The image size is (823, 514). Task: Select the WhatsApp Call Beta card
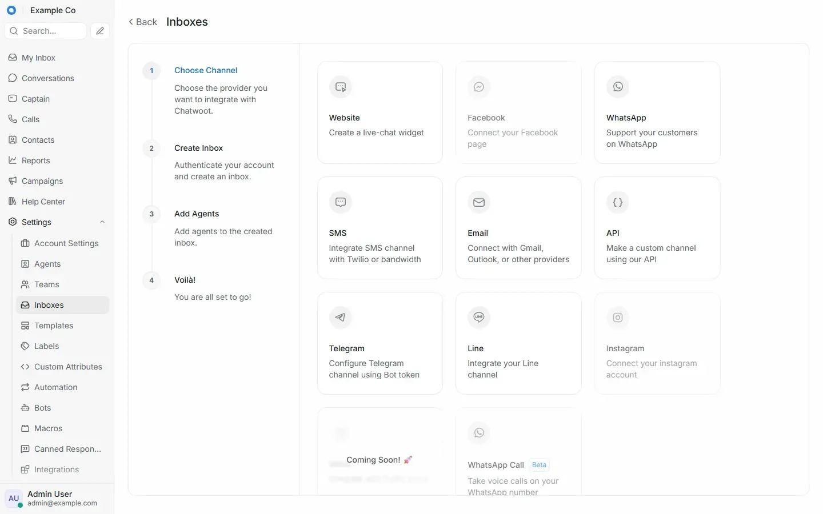518,451
